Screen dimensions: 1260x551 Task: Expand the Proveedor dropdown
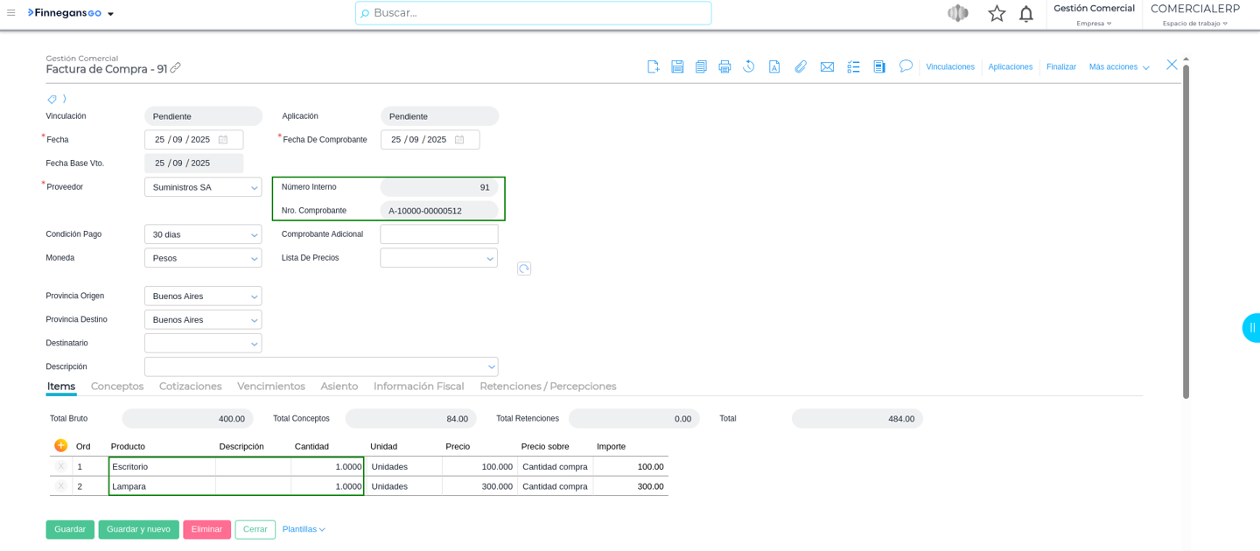tap(254, 187)
